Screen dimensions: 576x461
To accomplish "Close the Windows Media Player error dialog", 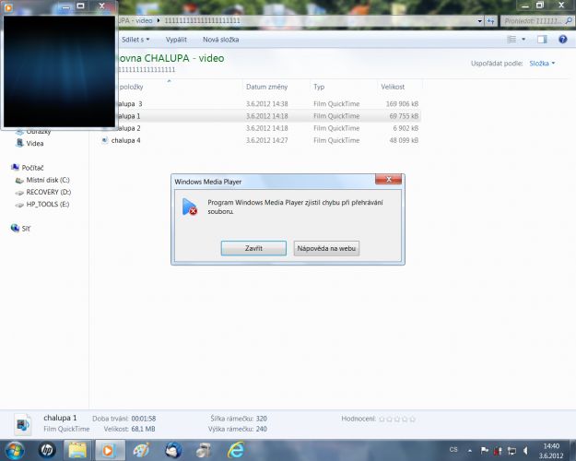I will [x=388, y=180].
